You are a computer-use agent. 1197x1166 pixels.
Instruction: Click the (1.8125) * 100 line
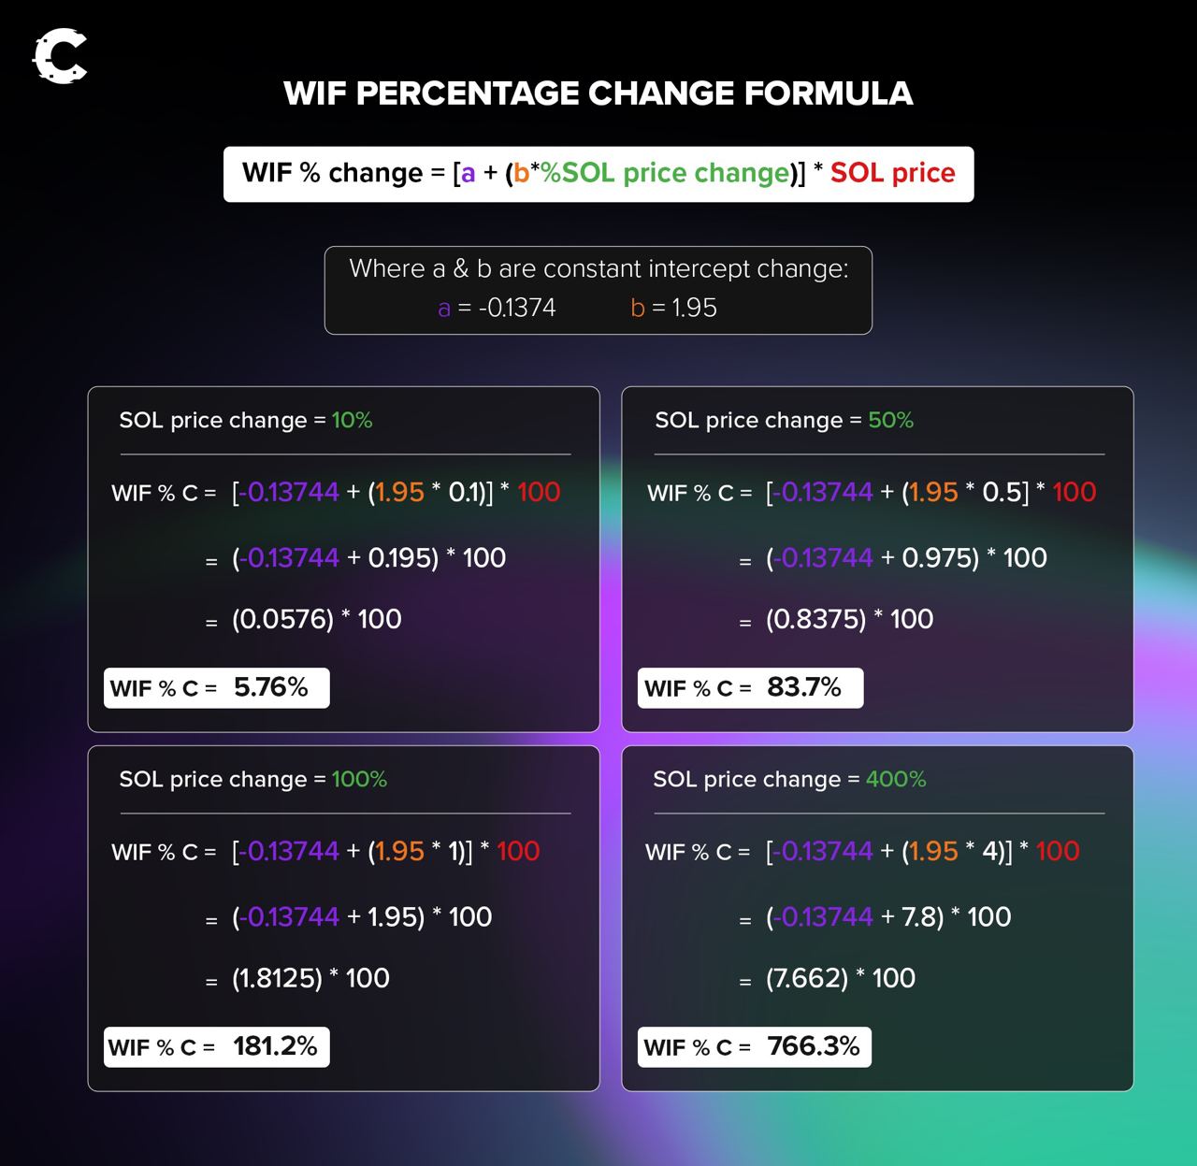pos(310,978)
